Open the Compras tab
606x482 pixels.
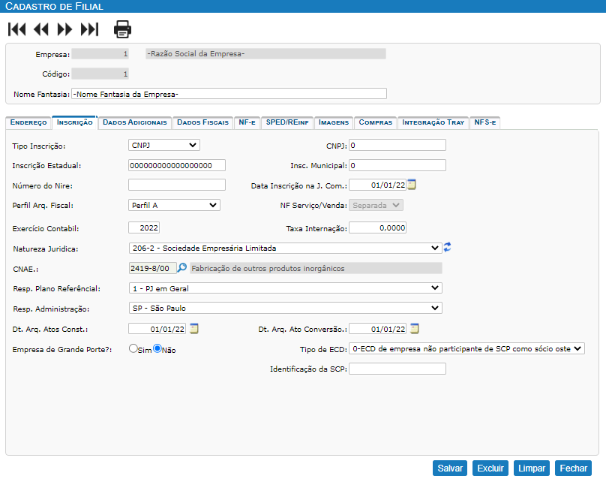376,122
